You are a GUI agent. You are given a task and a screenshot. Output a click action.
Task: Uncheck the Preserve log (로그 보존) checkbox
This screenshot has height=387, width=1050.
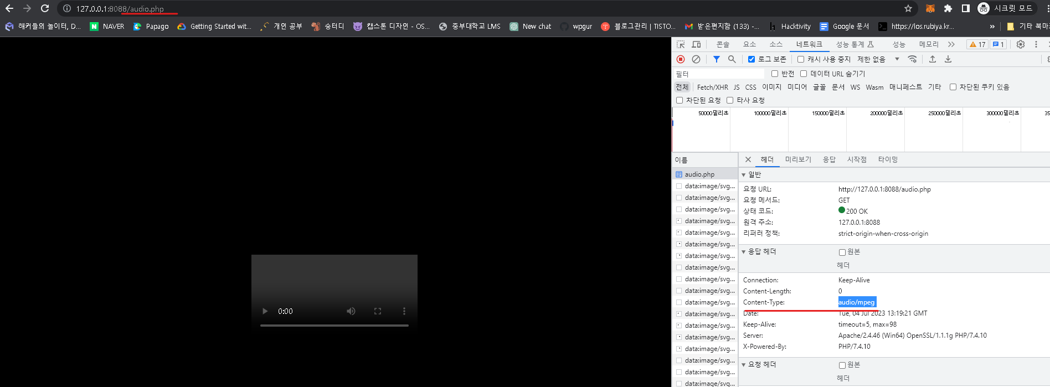click(752, 59)
